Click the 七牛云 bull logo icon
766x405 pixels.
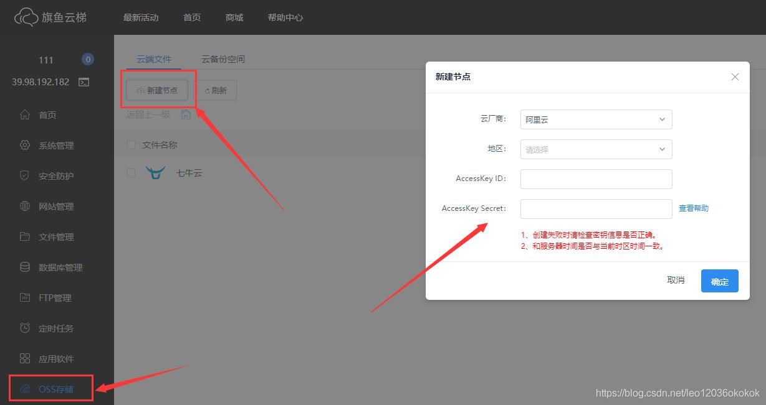pos(155,172)
